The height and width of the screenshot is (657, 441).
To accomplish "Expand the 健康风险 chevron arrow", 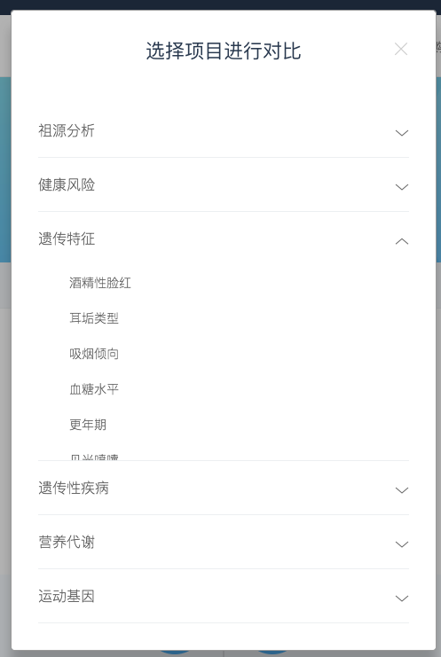I will pyautogui.click(x=402, y=187).
